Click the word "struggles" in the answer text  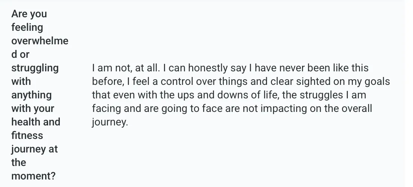pos(321,95)
